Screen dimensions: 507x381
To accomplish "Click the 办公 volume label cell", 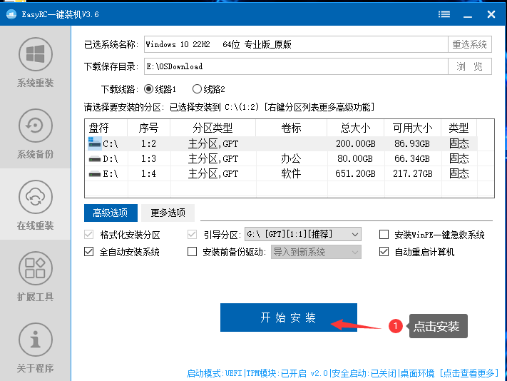I will [292, 159].
